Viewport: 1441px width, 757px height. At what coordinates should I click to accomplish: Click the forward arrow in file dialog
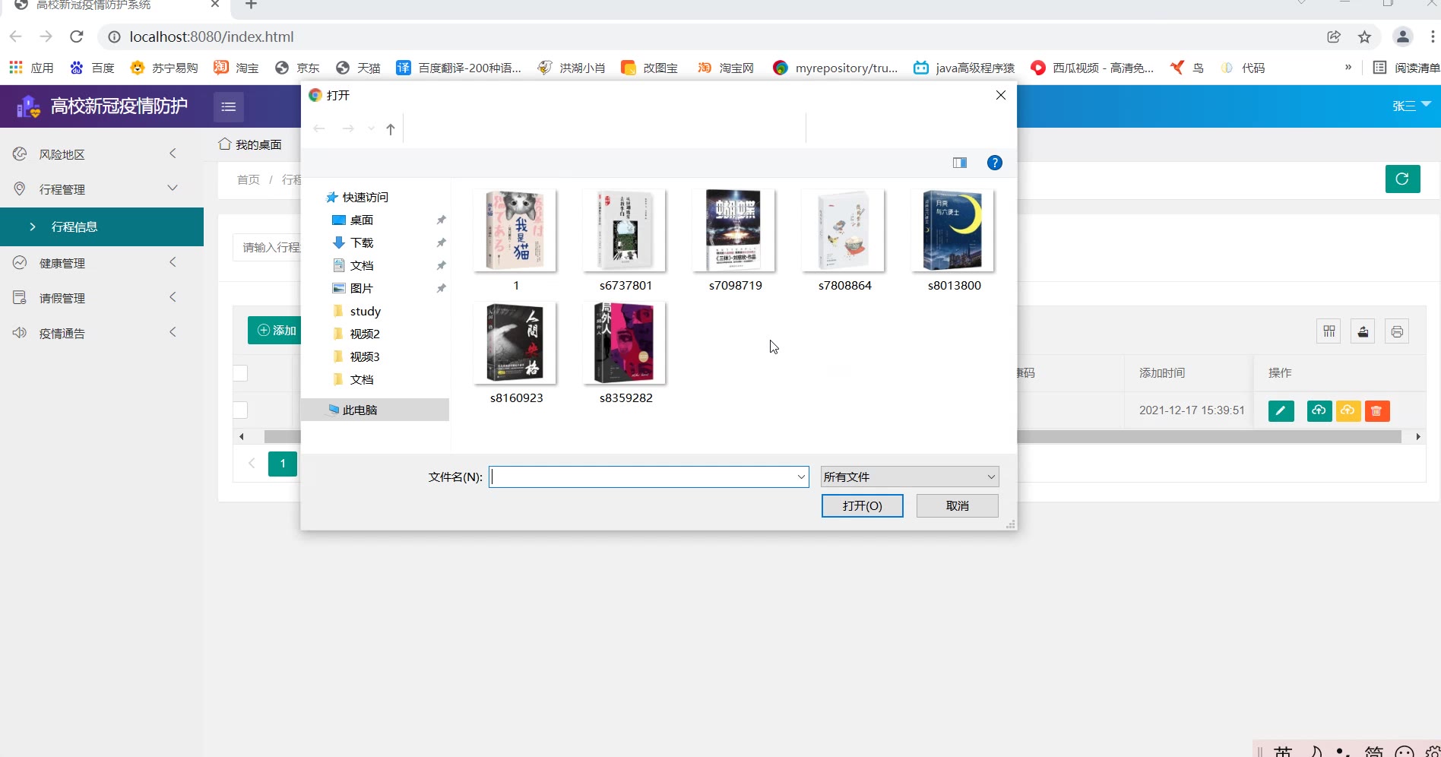coord(348,129)
